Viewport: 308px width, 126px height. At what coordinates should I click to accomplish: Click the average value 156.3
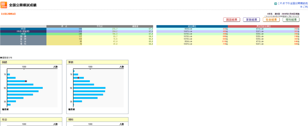(x=115, y=34)
